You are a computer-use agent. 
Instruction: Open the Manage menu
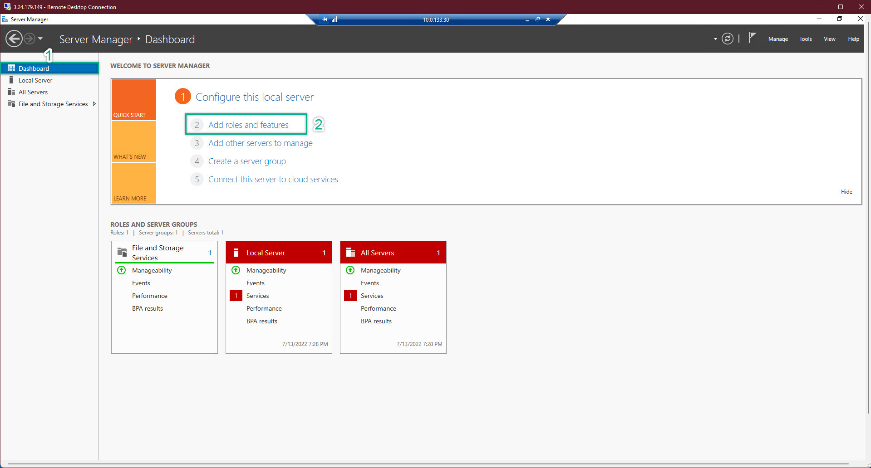[778, 39]
